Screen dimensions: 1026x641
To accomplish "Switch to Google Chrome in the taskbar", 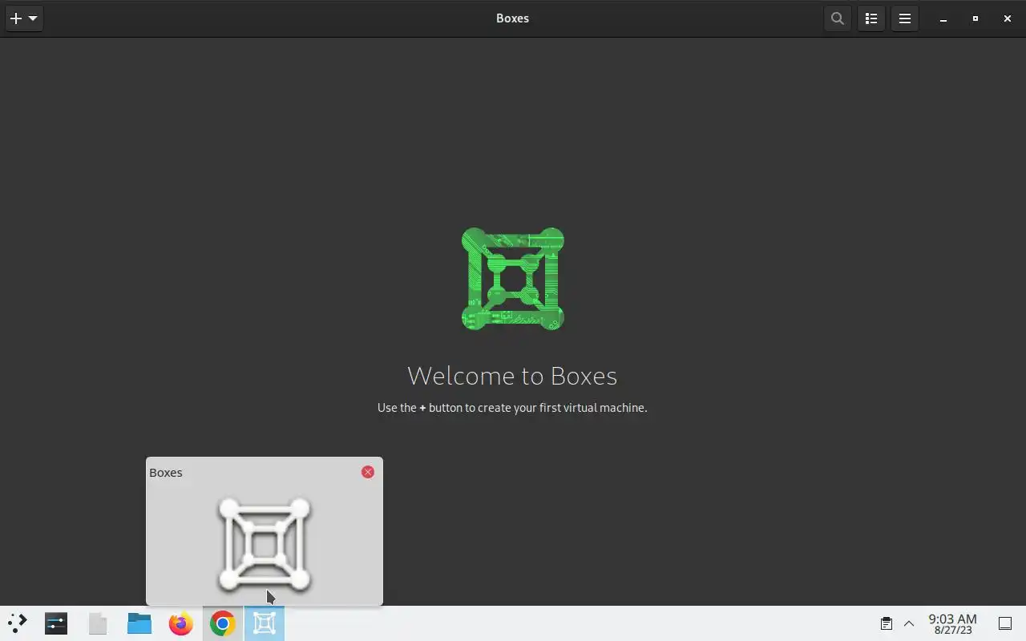I will pos(223,623).
